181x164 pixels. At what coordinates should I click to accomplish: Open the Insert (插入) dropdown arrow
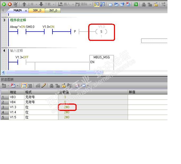[x=73, y=5]
